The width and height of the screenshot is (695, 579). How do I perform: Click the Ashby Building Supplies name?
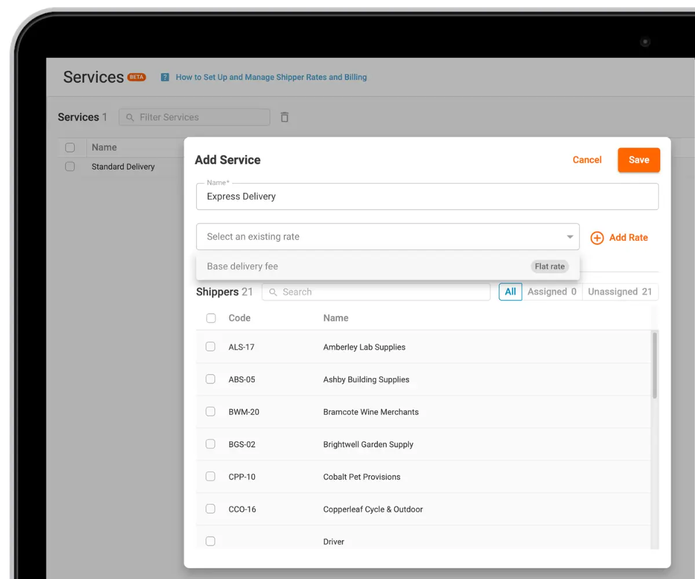click(x=366, y=379)
